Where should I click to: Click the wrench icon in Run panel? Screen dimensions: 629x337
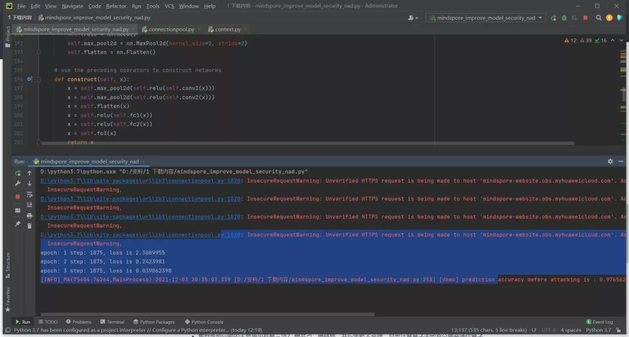(x=17, y=184)
